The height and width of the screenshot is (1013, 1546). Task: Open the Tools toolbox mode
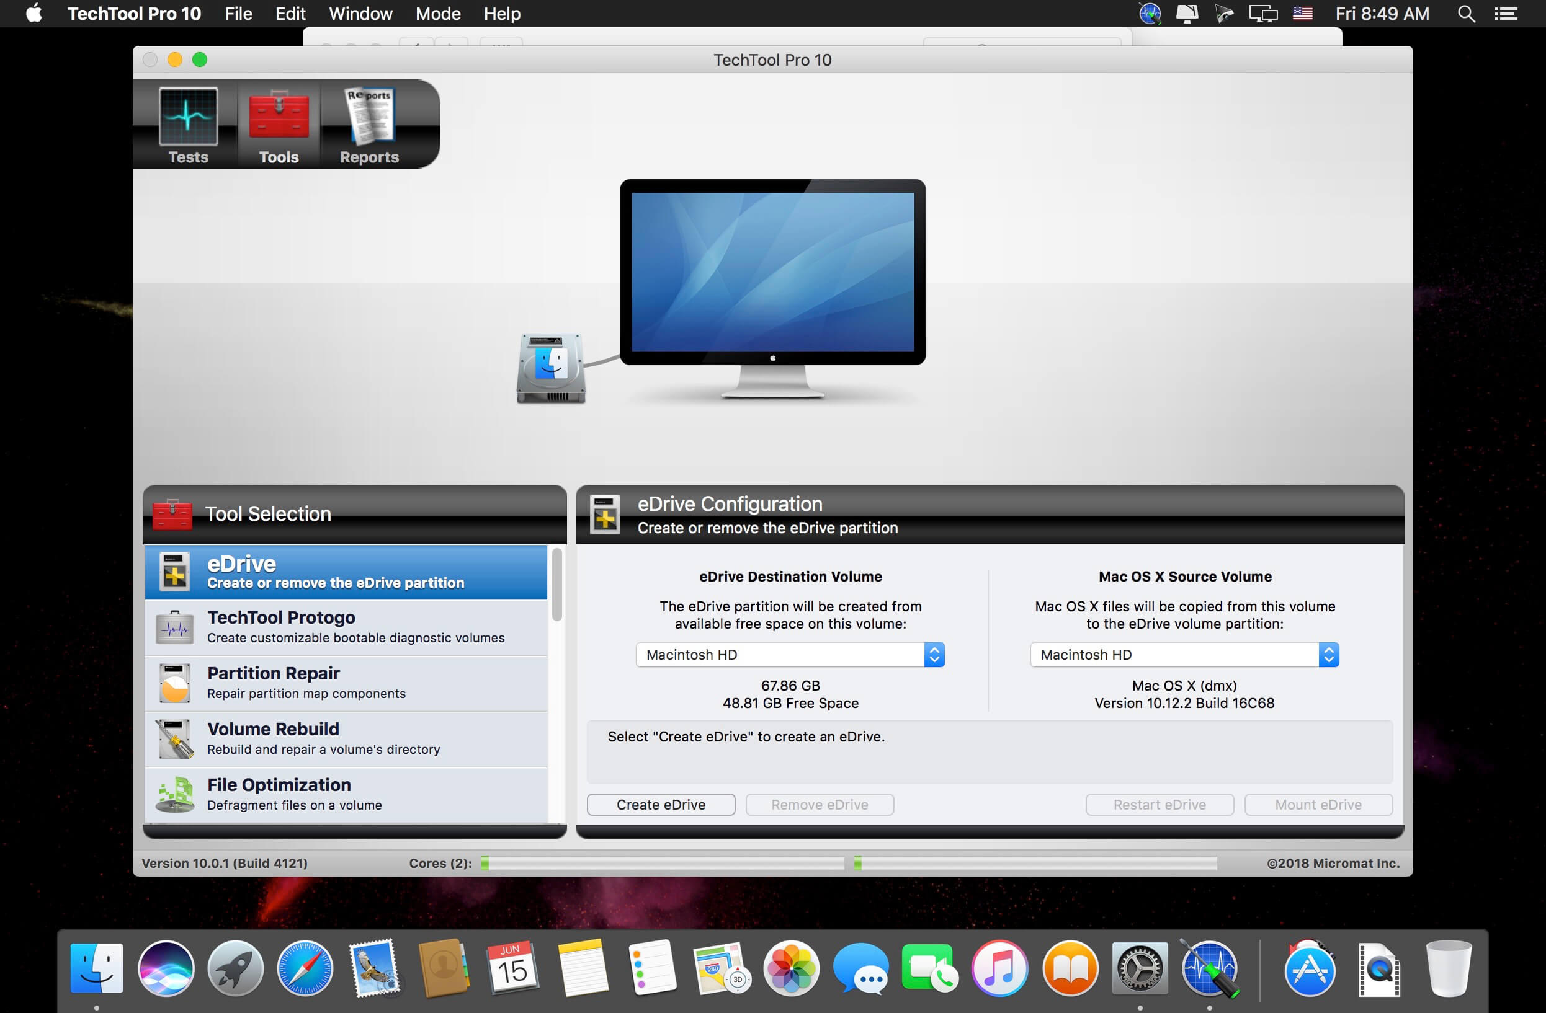(279, 125)
